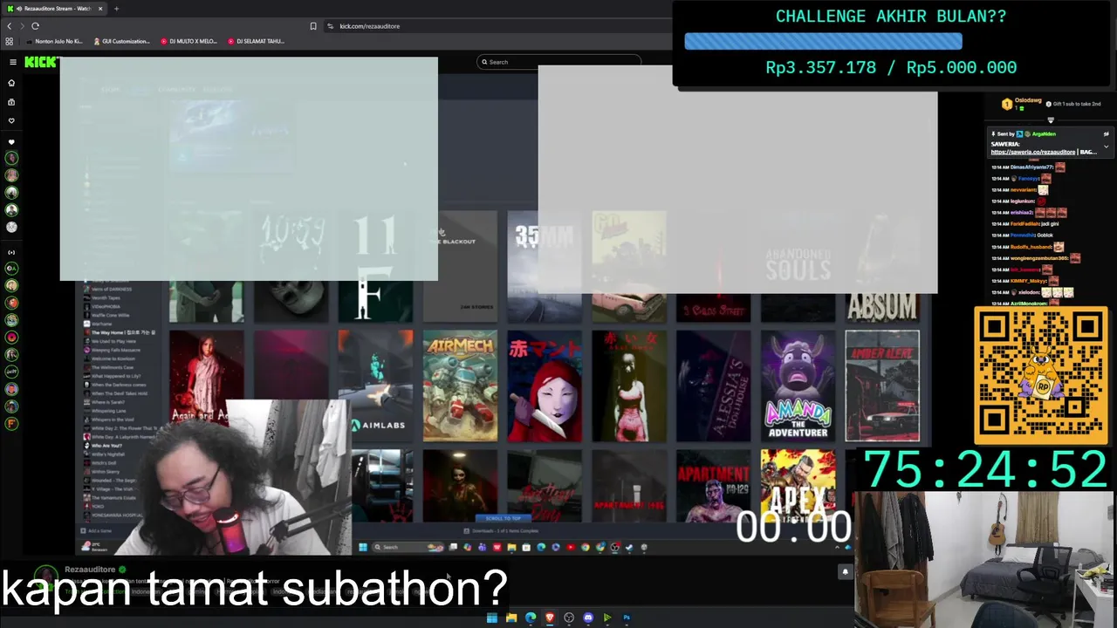Open OBS Studio from bottom taskbar
The image size is (1117, 628).
(569, 618)
